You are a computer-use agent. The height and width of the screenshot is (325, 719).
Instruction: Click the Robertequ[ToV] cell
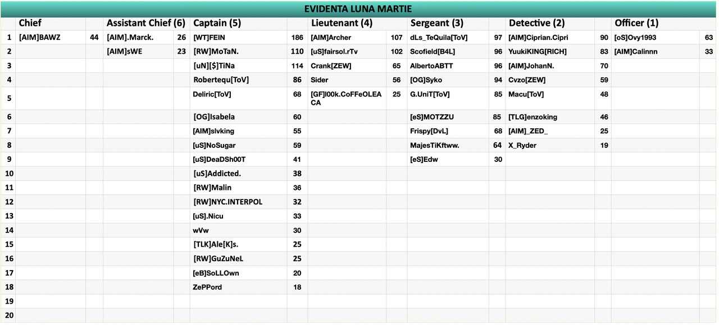pos(238,80)
